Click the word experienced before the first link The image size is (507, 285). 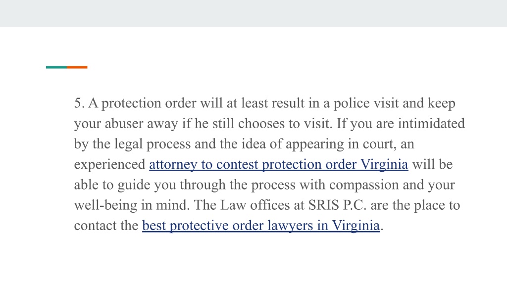click(x=109, y=165)
